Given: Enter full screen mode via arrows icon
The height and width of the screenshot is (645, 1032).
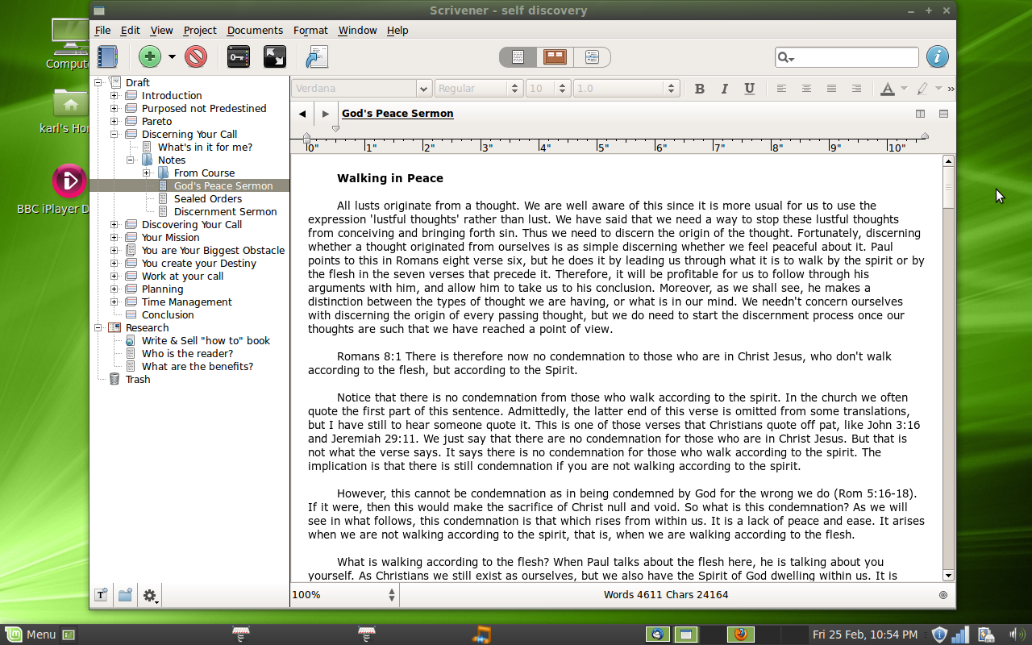Looking at the screenshot, I should 275,56.
